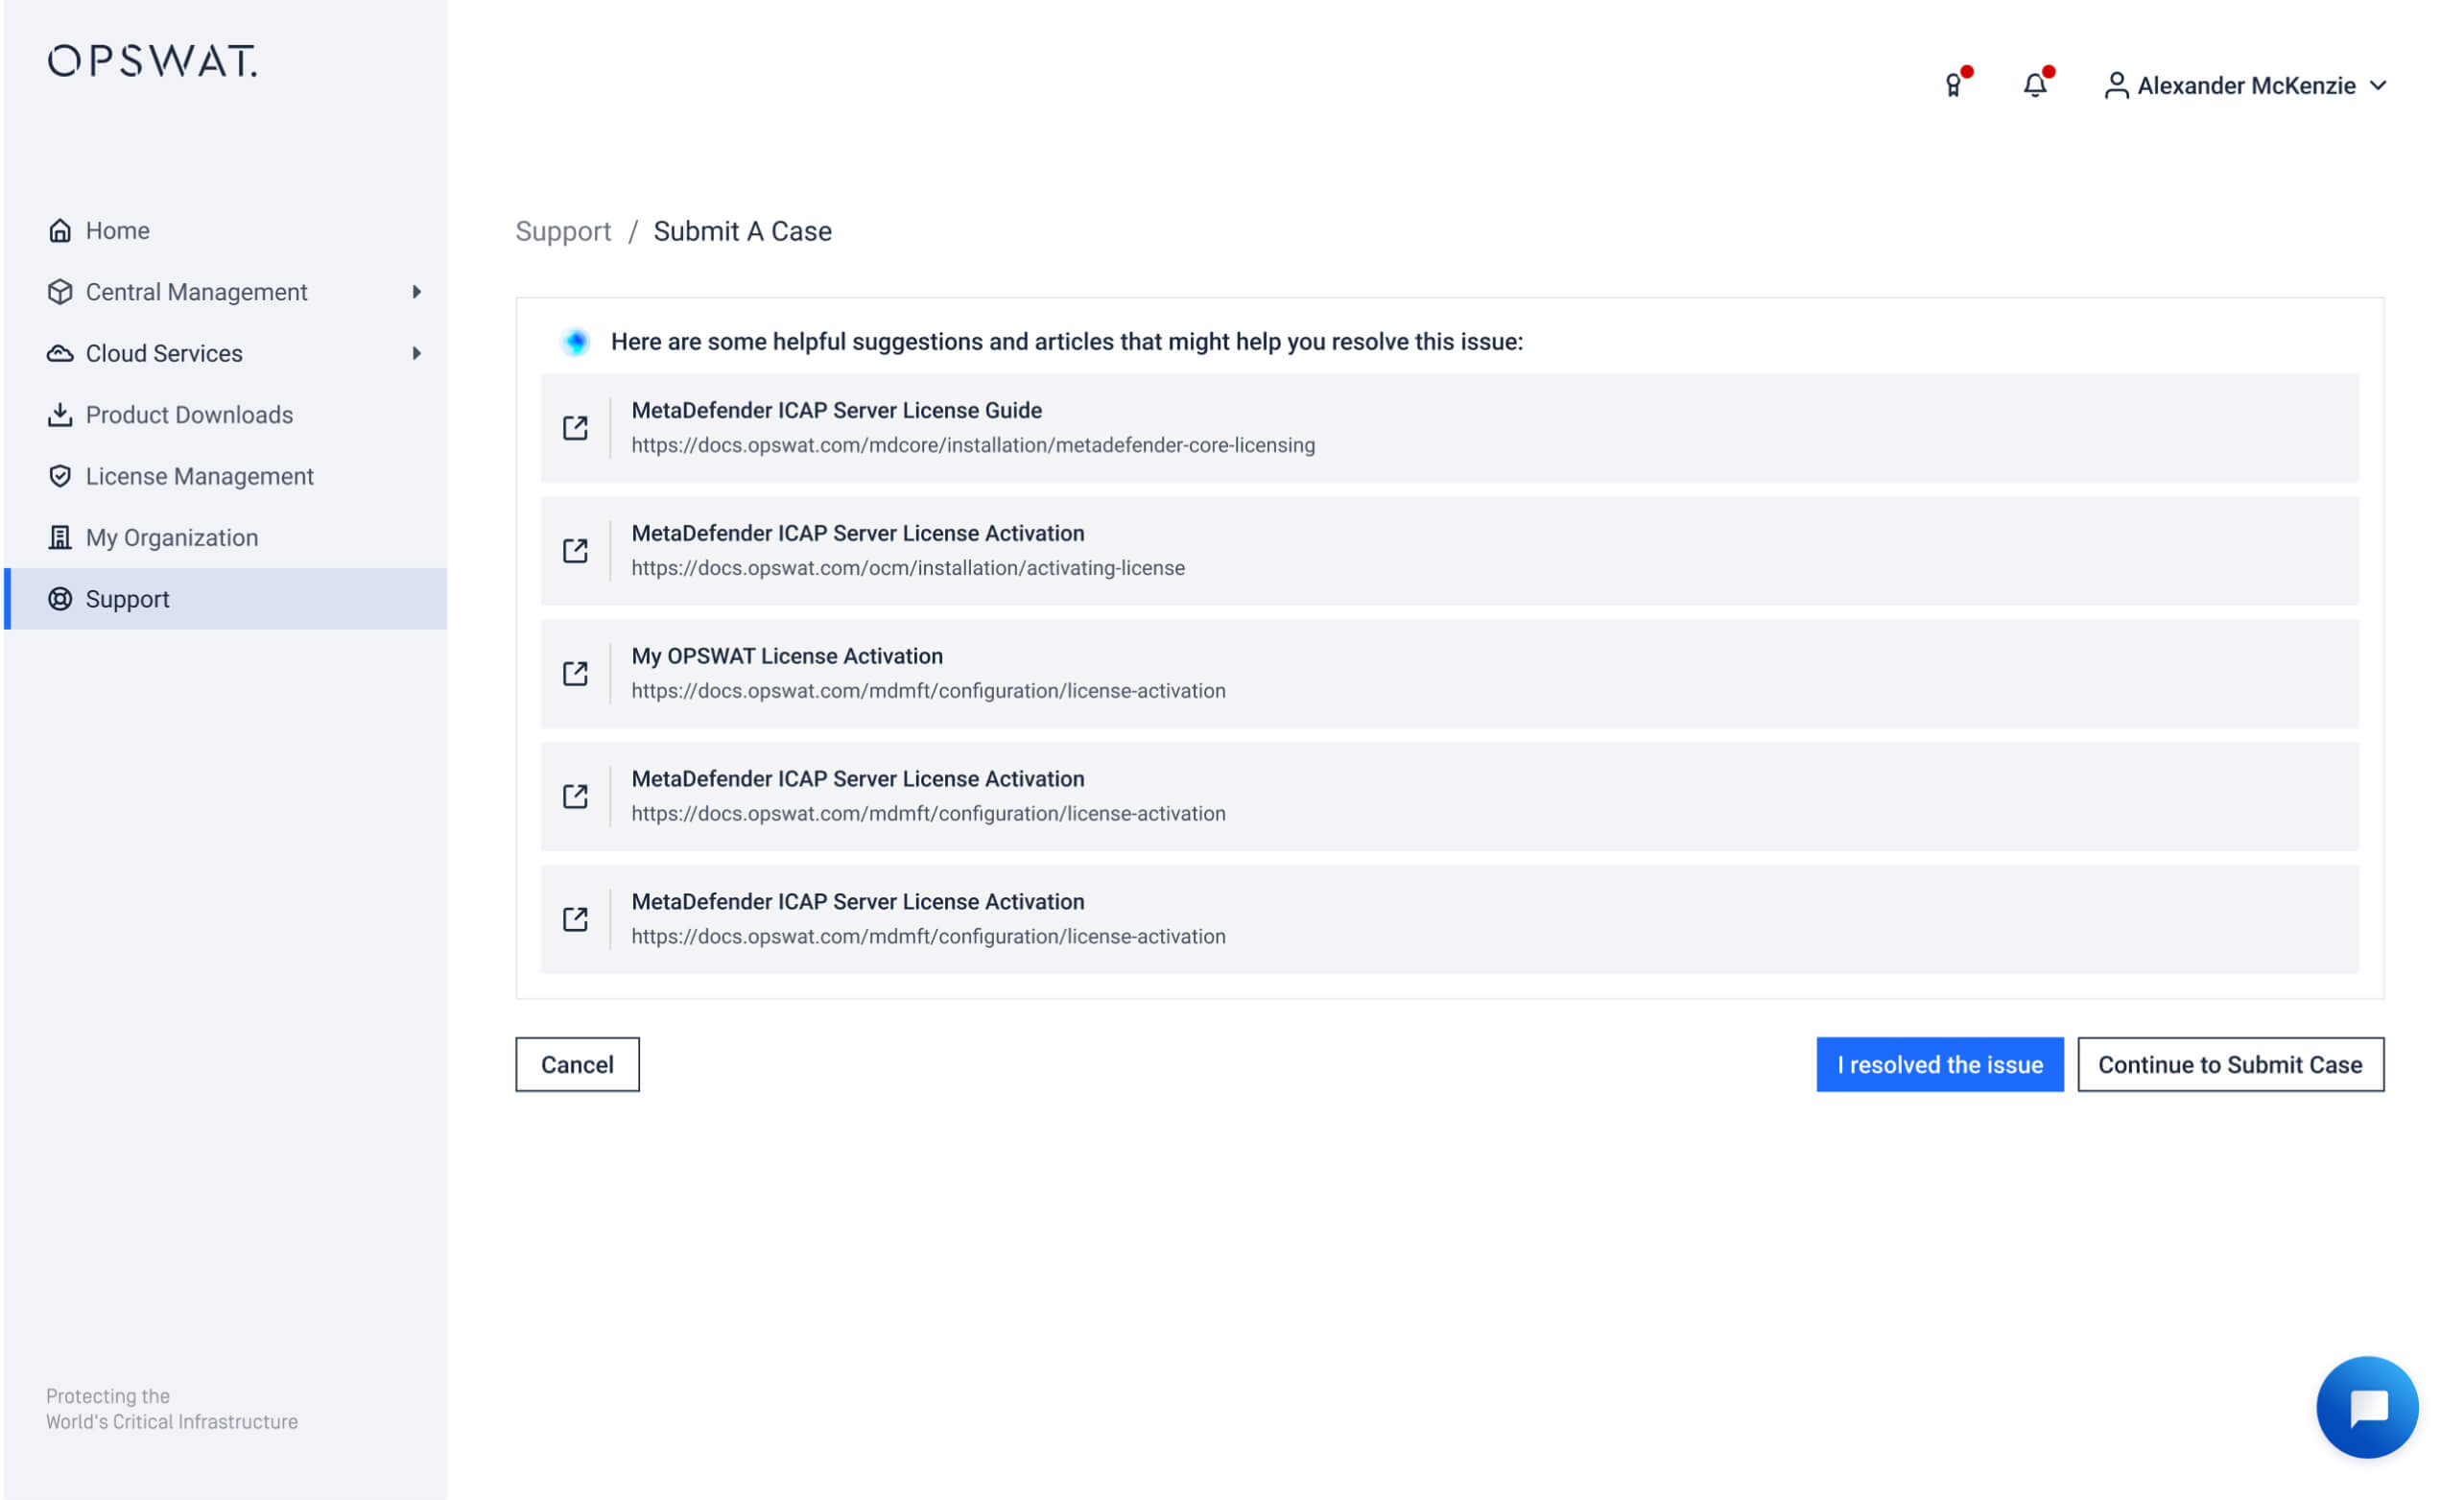Expand the Cloud Services submenu arrow
The width and height of the screenshot is (2464, 1500).
pos(416,353)
